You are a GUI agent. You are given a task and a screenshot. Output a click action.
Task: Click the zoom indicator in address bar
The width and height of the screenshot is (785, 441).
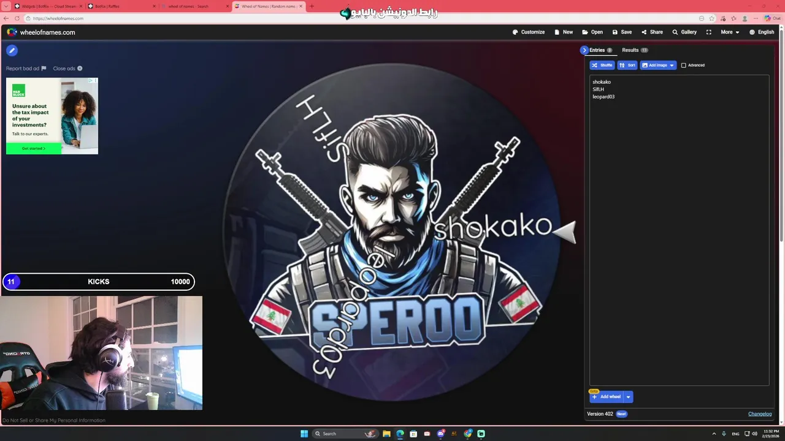tap(702, 18)
